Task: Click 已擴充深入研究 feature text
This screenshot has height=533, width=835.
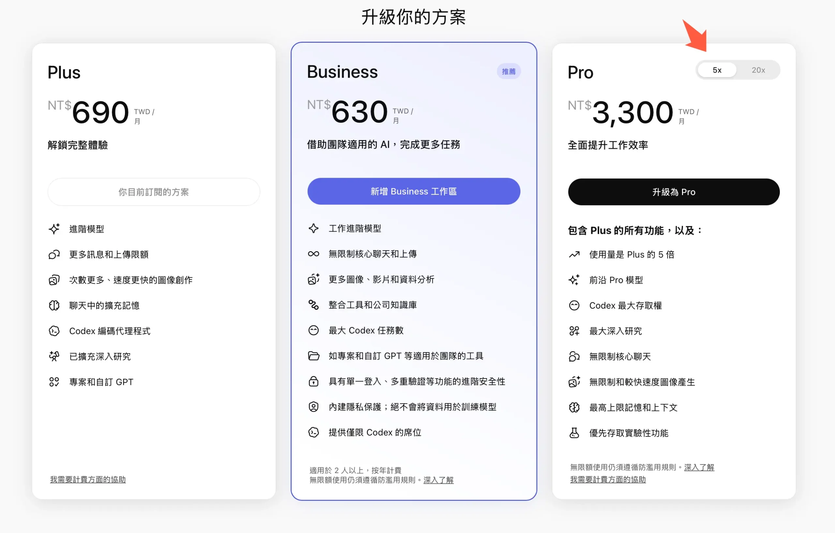Action: [x=100, y=357]
